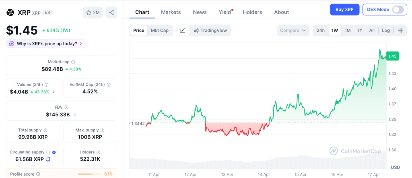
Task: Click the share icon button
Action: point(111,12)
